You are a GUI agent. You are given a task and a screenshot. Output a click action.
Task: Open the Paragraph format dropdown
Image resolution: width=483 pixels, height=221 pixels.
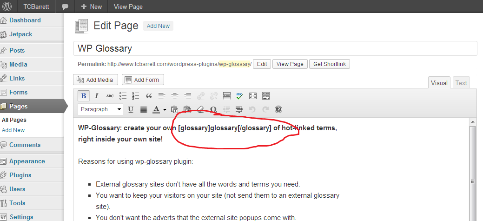coord(100,109)
